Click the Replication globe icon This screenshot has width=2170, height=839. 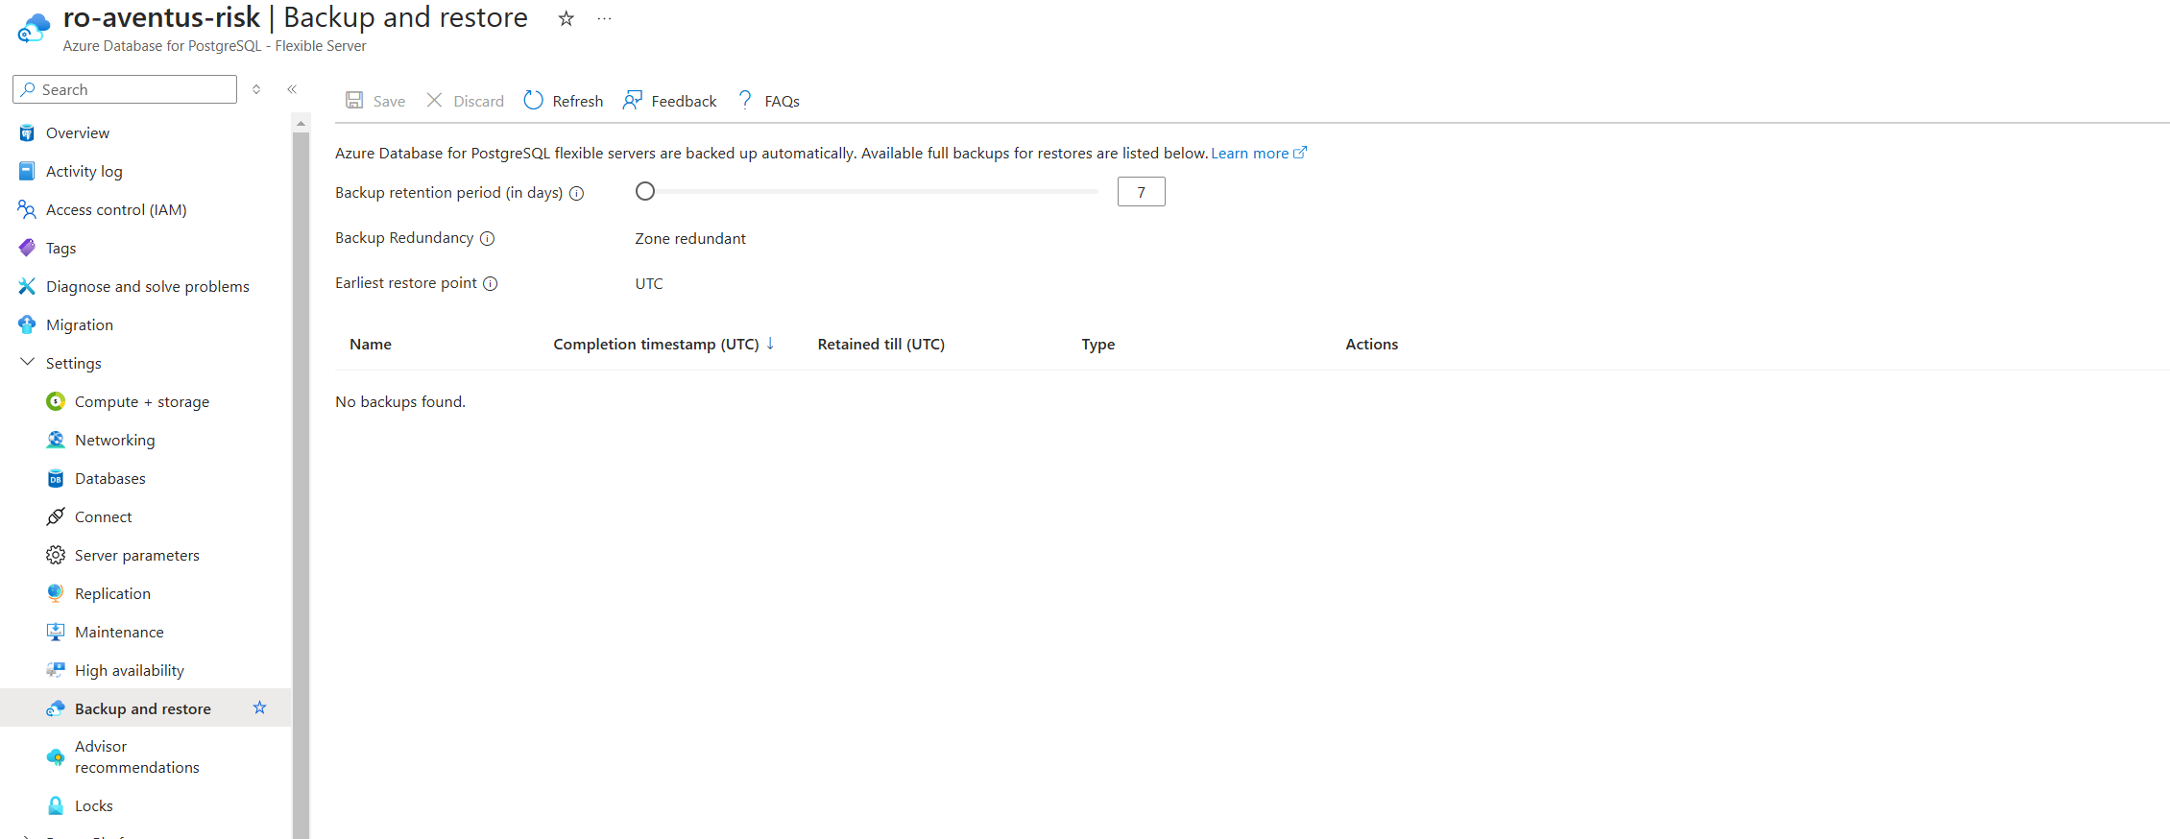pyautogui.click(x=56, y=593)
